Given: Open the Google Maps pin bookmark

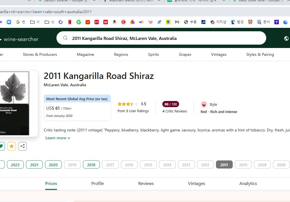Looking at the screenshot, I should click(x=168, y=22).
